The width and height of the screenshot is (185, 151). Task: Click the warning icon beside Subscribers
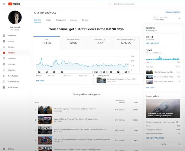point(104,39)
